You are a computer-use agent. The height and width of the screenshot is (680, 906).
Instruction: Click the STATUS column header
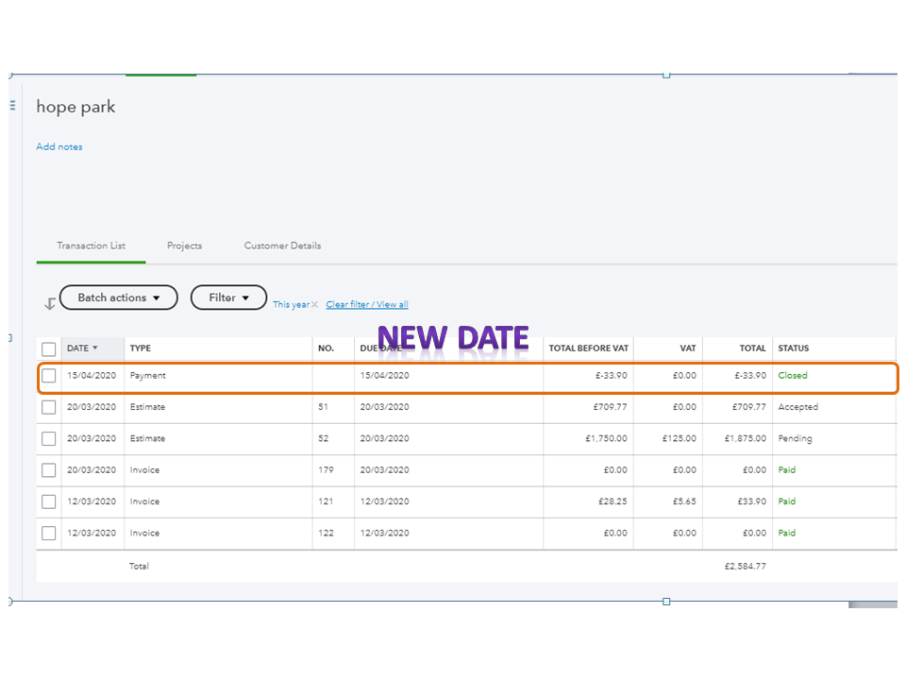pyautogui.click(x=793, y=348)
